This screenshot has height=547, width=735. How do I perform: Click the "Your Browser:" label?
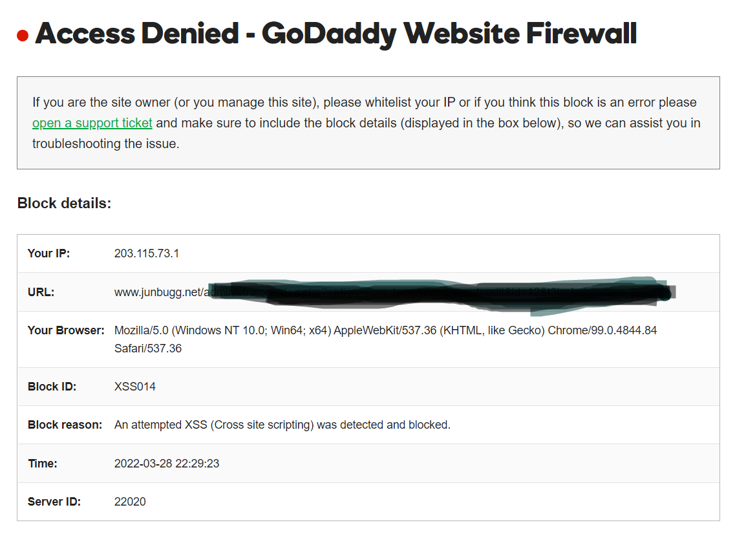tap(65, 330)
